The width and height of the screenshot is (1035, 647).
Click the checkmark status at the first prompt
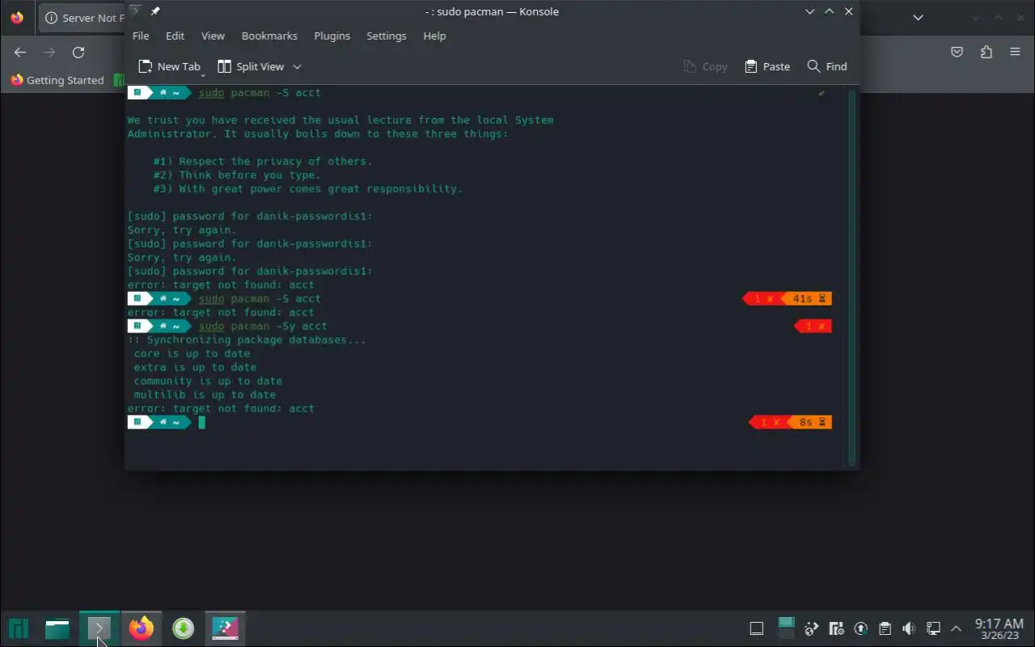822,93
